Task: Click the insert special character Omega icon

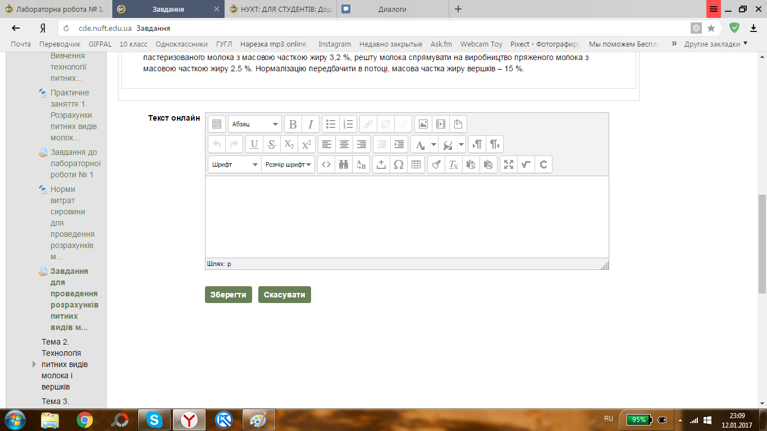Action: coord(398,164)
